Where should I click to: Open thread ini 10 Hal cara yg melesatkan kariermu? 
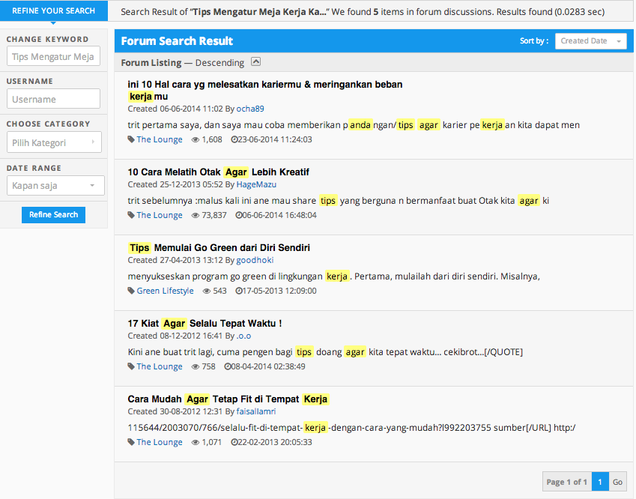pyautogui.click(x=265, y=90)
